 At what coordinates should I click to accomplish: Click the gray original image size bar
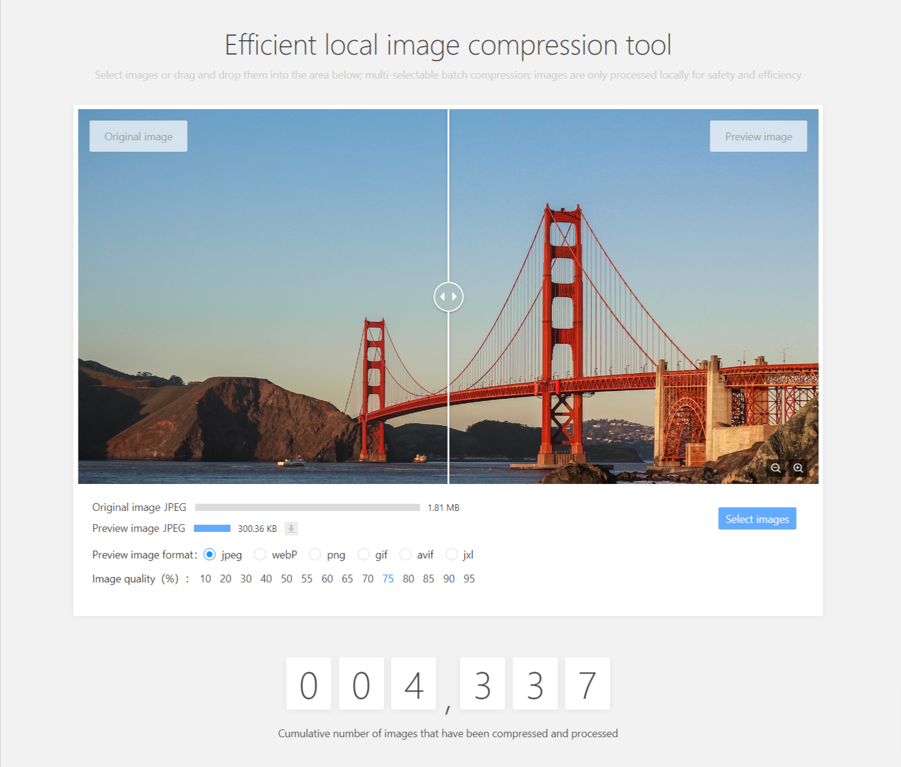(x=308, y=507)
